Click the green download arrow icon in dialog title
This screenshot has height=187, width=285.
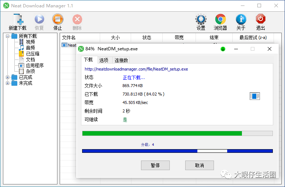pos(223,49)
